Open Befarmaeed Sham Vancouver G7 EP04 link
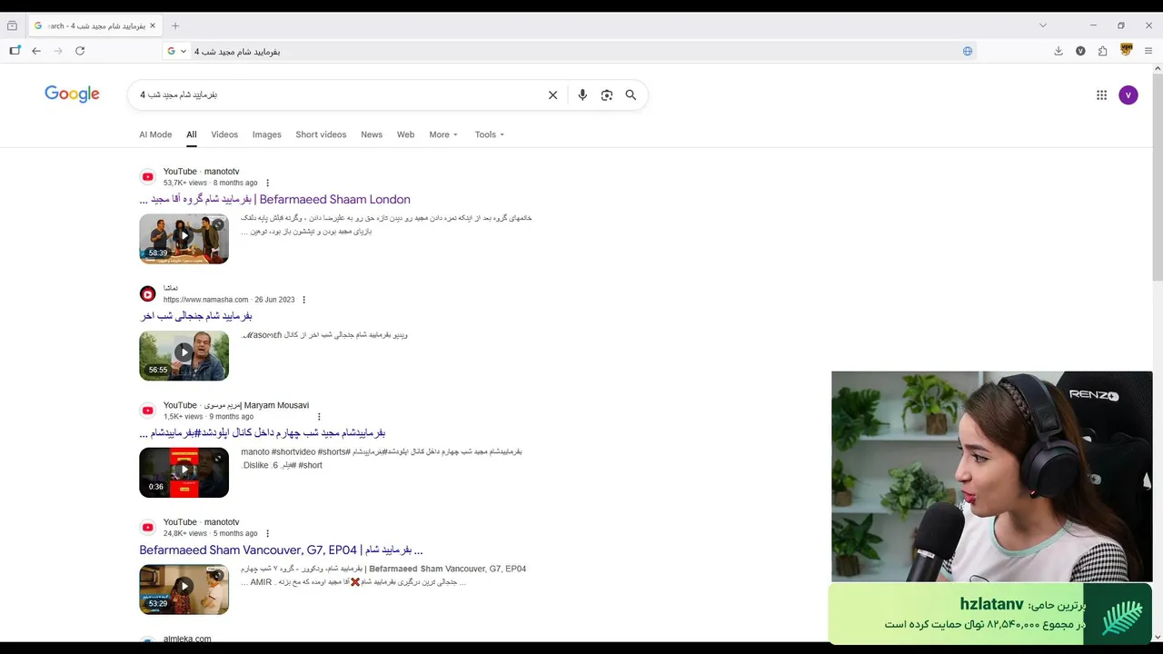 pyautogui.click(x=281, y=550)
